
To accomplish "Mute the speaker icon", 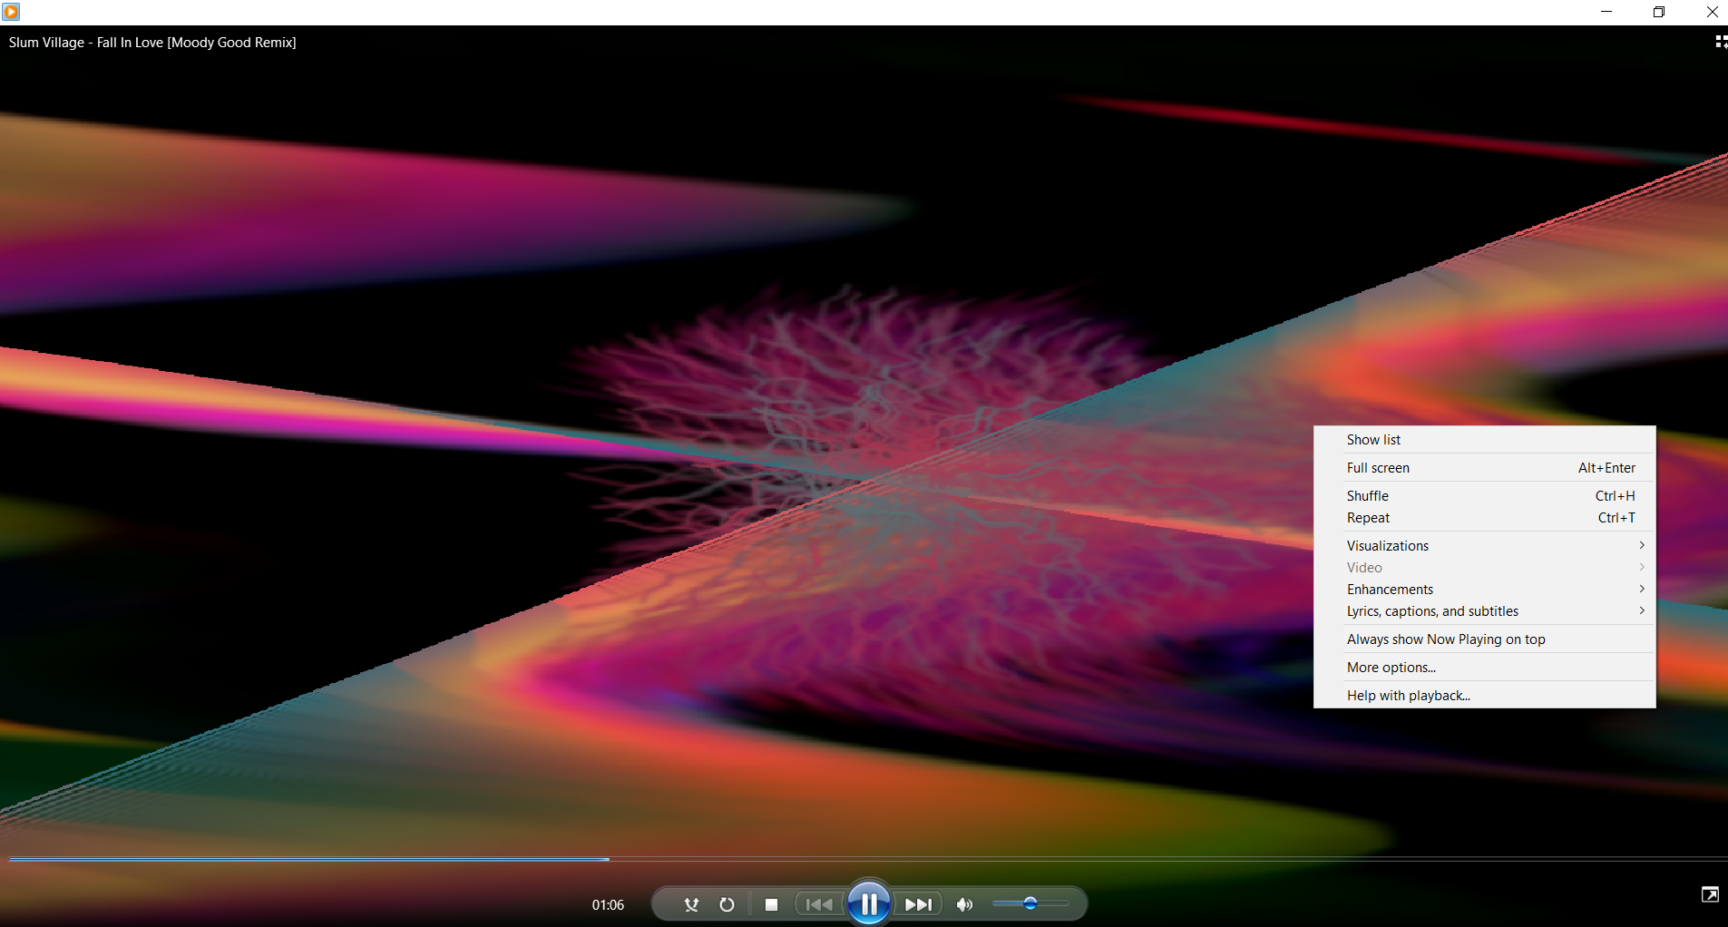I will (965, 904).
